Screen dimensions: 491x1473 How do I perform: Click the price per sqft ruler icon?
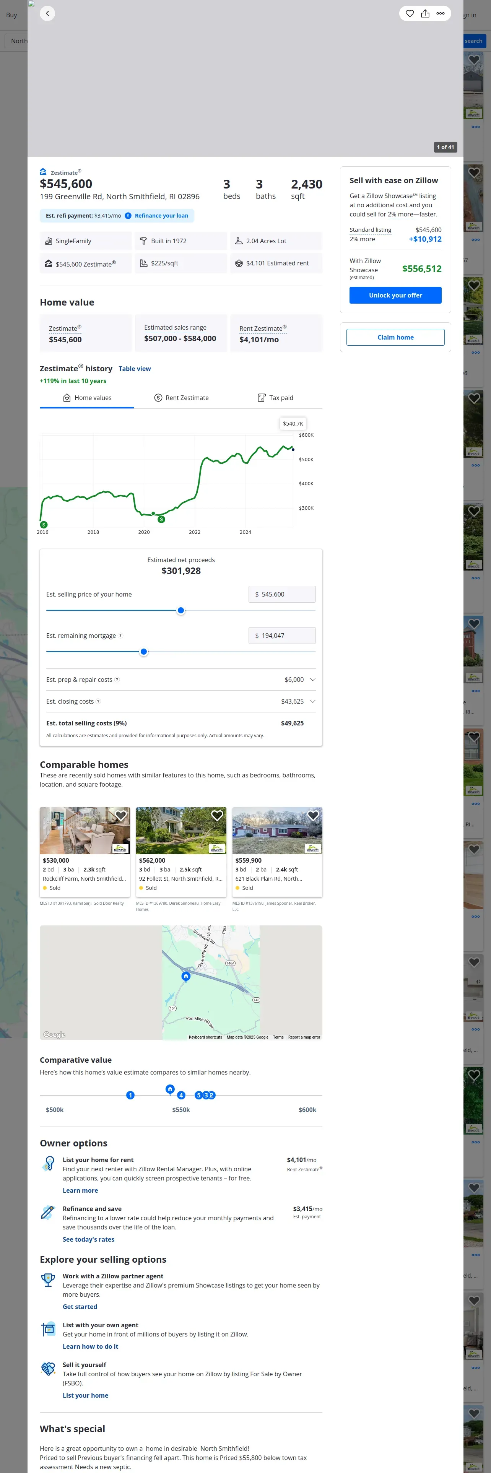click(x=144, y=263)
